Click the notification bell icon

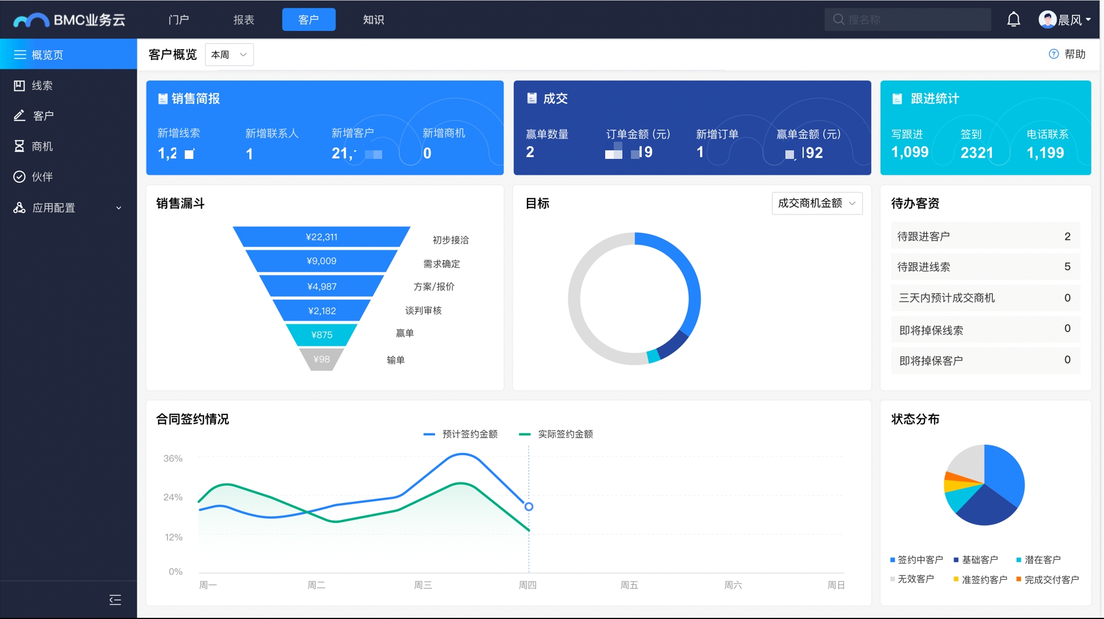click(1013, 19)
